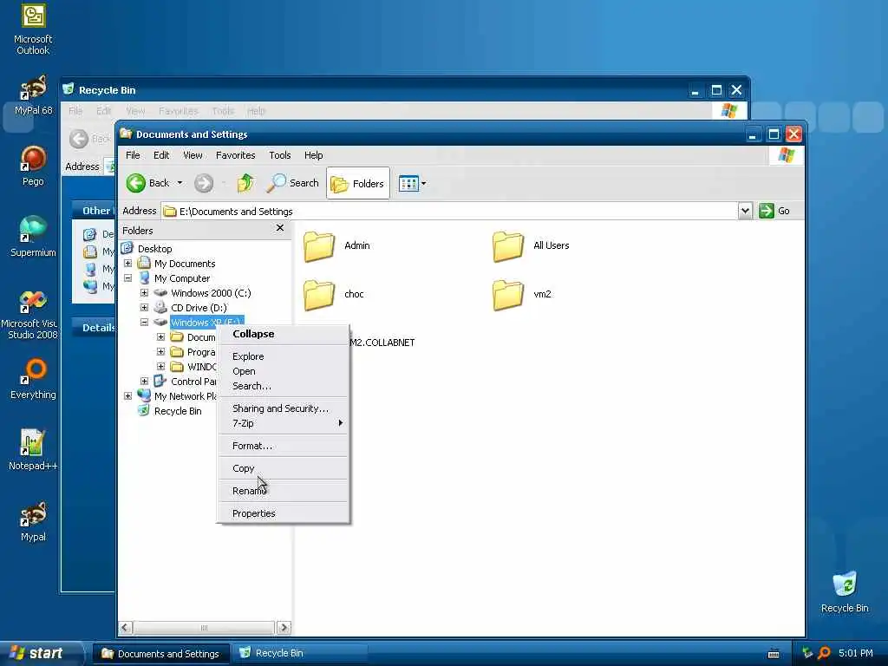Open the Admin folder
The width and height of the screenshot is (888, 666).
coord(336,245)
